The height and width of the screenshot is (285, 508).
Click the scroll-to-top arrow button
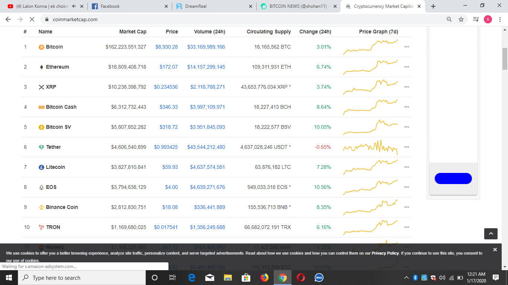coord(491,233)
